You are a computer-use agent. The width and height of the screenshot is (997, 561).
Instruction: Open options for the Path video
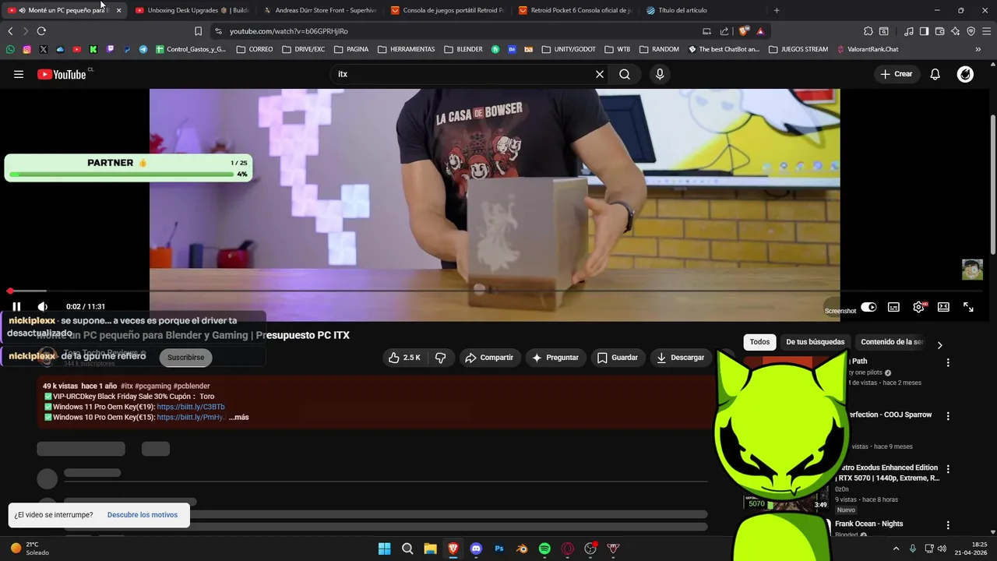(948, 362)
